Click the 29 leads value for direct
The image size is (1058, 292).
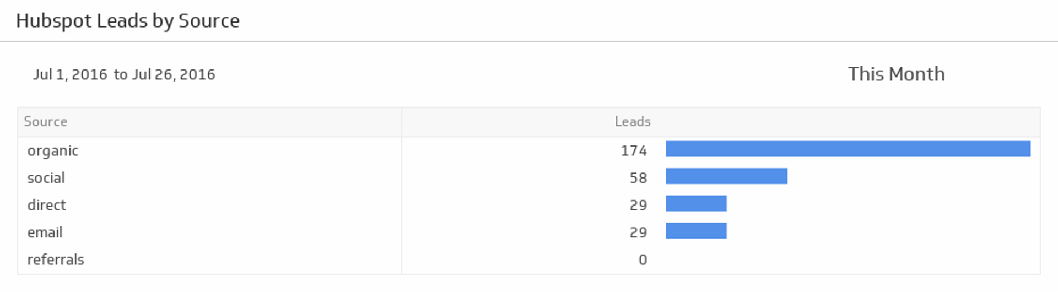638,205
